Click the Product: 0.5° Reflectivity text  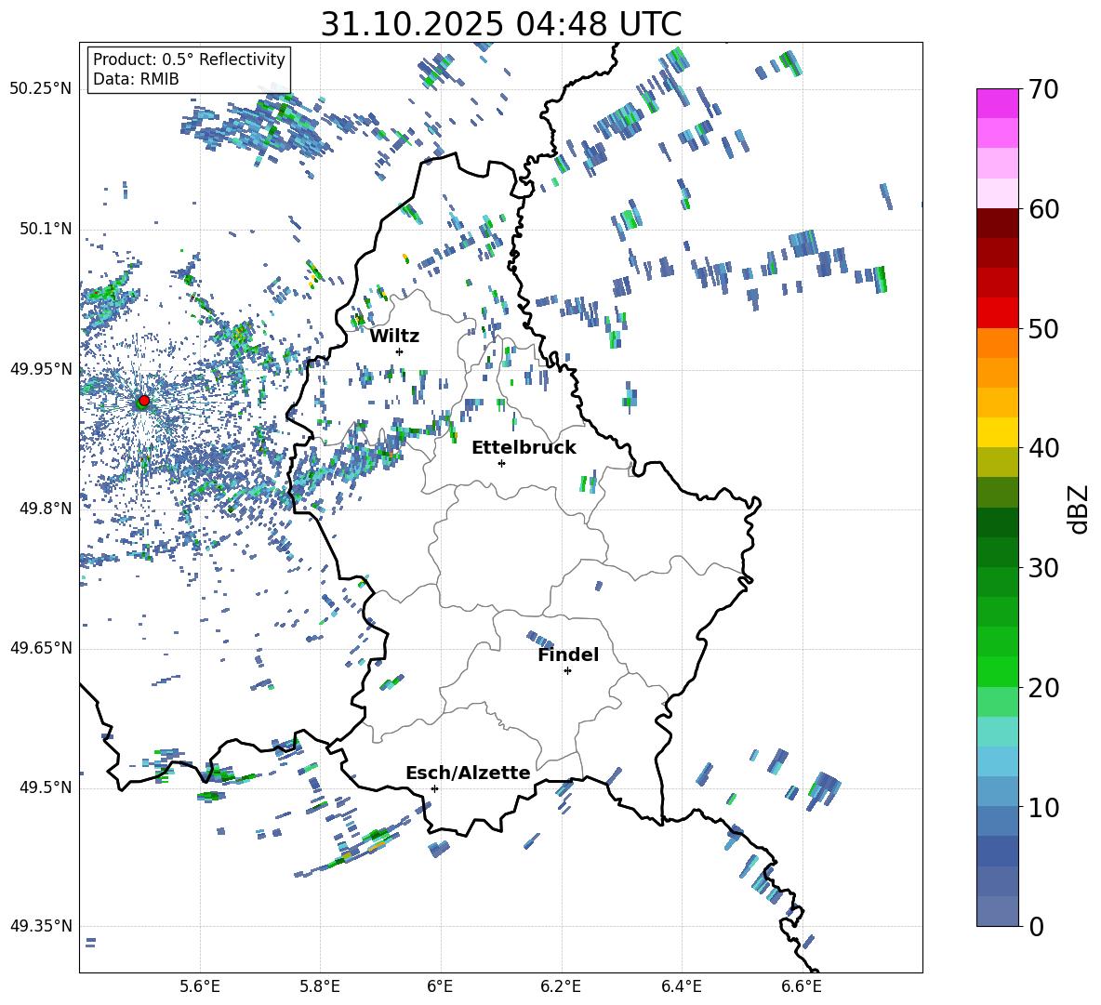tap(189, 59)
